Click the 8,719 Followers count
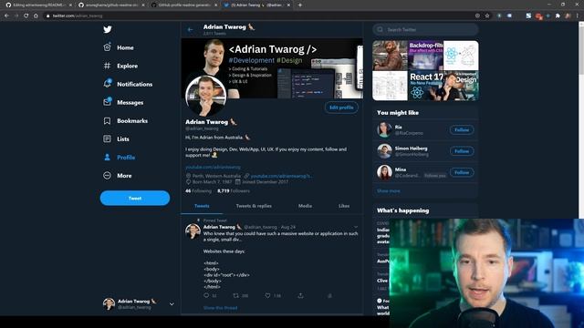This screenshot has width=584, height=328. [x=234, y=190]
